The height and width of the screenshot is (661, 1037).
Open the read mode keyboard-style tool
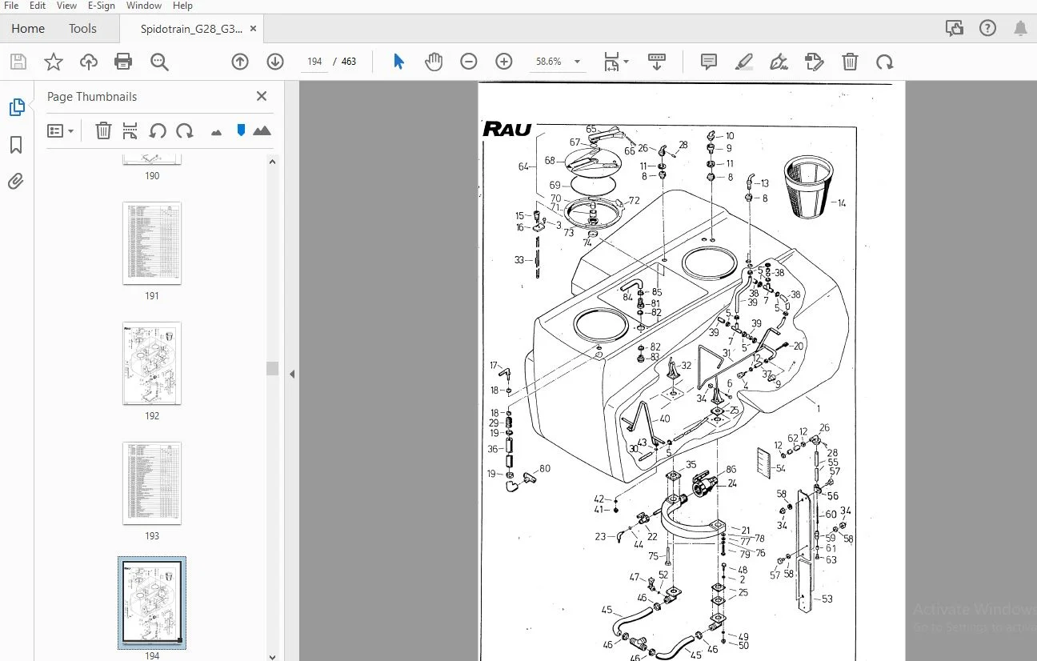(657, 62)
